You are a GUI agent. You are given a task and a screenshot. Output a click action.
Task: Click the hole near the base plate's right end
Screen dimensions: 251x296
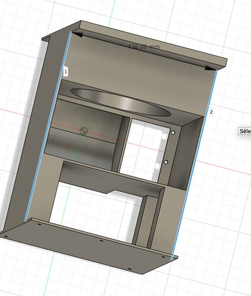click(163, 257)
